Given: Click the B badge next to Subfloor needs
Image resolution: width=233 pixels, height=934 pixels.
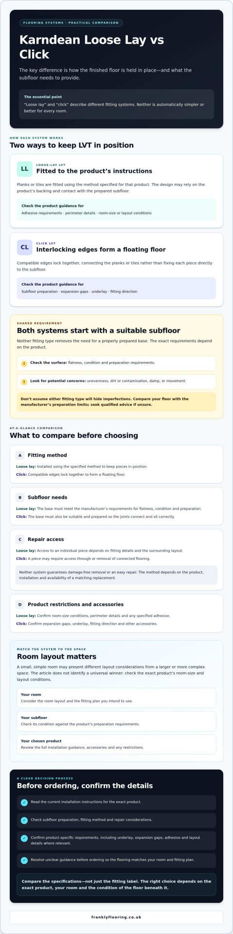Looking at the screenshot, I should tap(20, 497).
